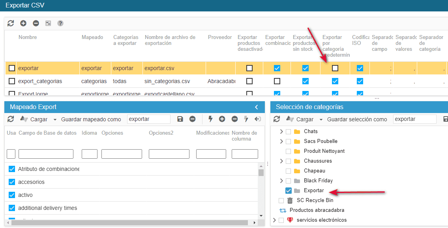Click the 'Proveedor' column header

220,37
